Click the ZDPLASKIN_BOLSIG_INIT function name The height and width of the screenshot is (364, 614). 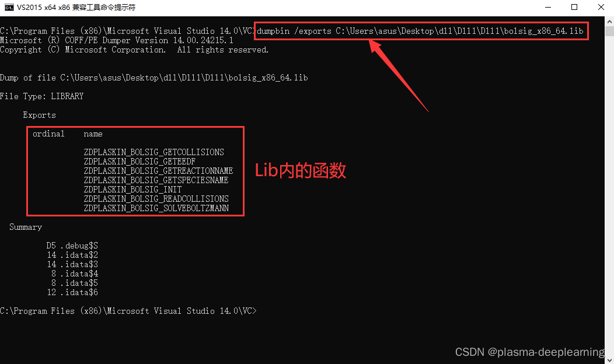click(131, 189)
